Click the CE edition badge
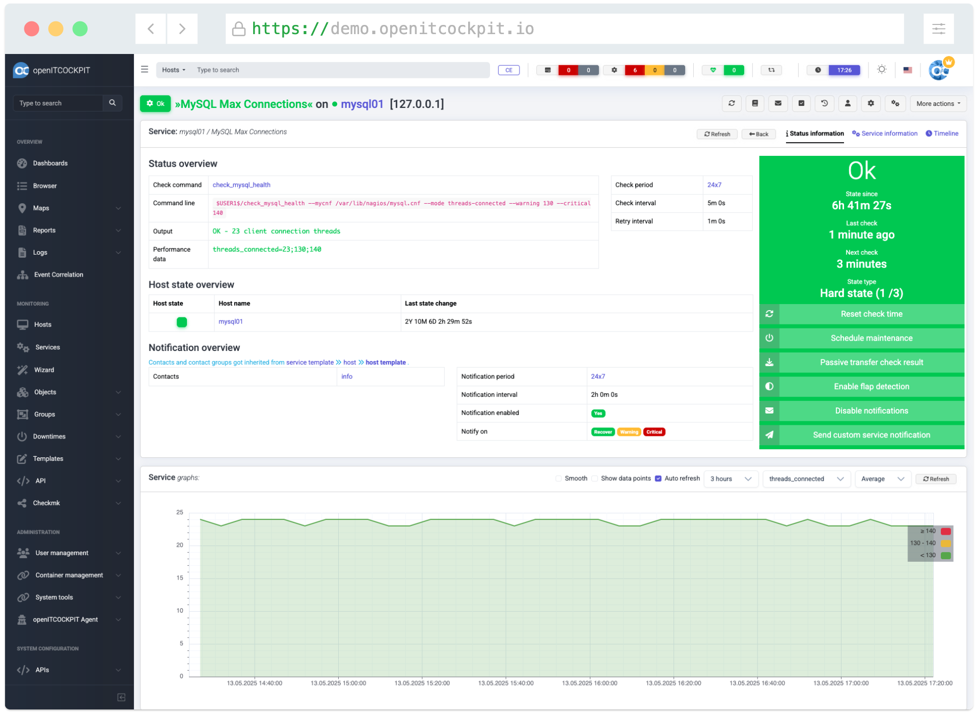 click(x=509, y=70)
